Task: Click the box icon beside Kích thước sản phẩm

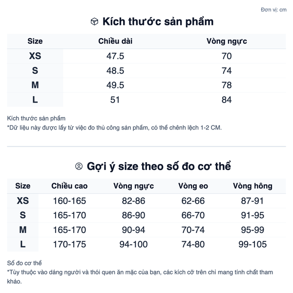Action: click(x=94, y=21)
